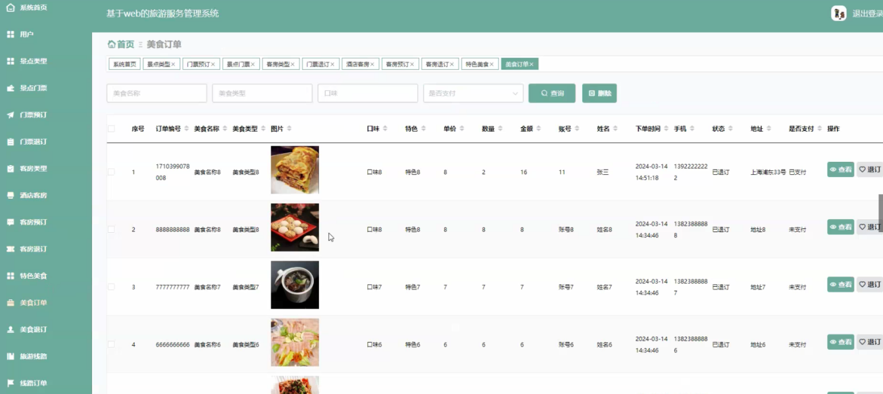Close the 门票预订 tab with its X
The height and width of the screenshot is (394, 883).
click(213, 64)
